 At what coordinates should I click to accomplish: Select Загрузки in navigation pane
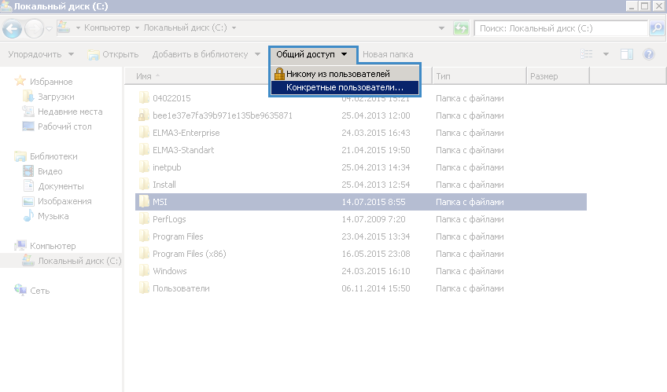[56, 97]
